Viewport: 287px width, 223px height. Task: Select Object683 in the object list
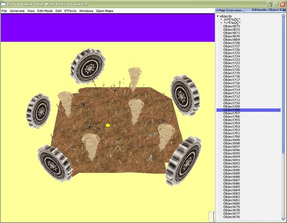tap(231, 194)
